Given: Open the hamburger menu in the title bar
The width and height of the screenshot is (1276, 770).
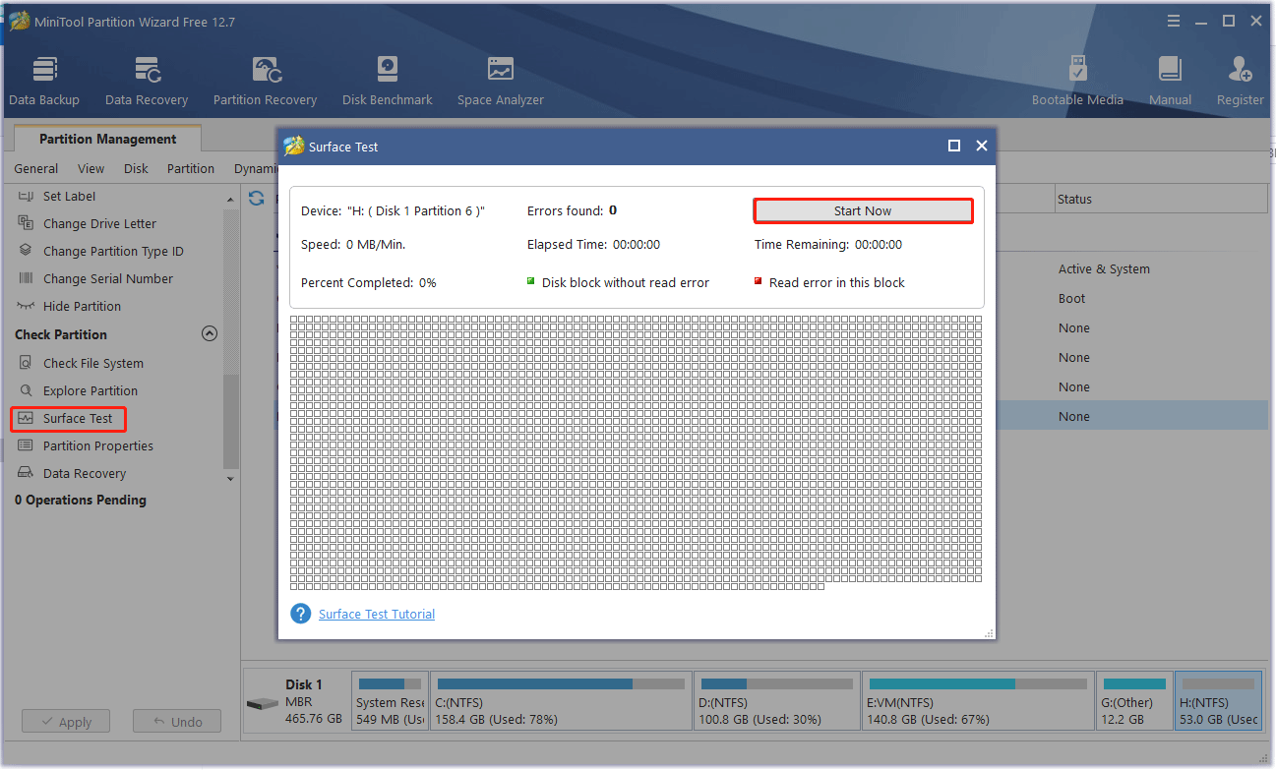Looking at the screenshot, I should (x=1173, y=20).
